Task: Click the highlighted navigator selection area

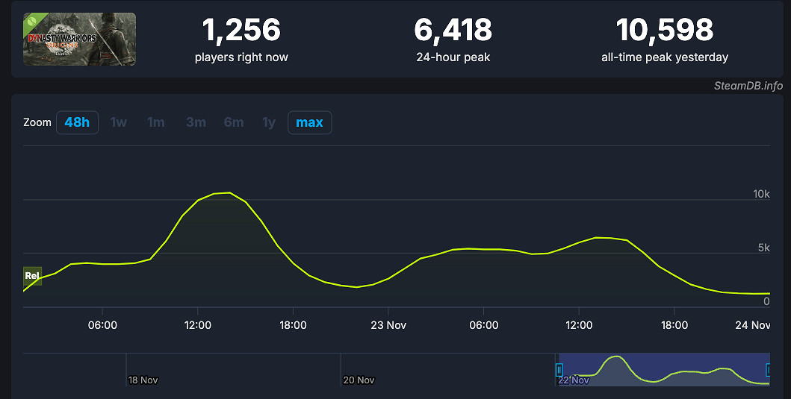Action: click(663, 369)
